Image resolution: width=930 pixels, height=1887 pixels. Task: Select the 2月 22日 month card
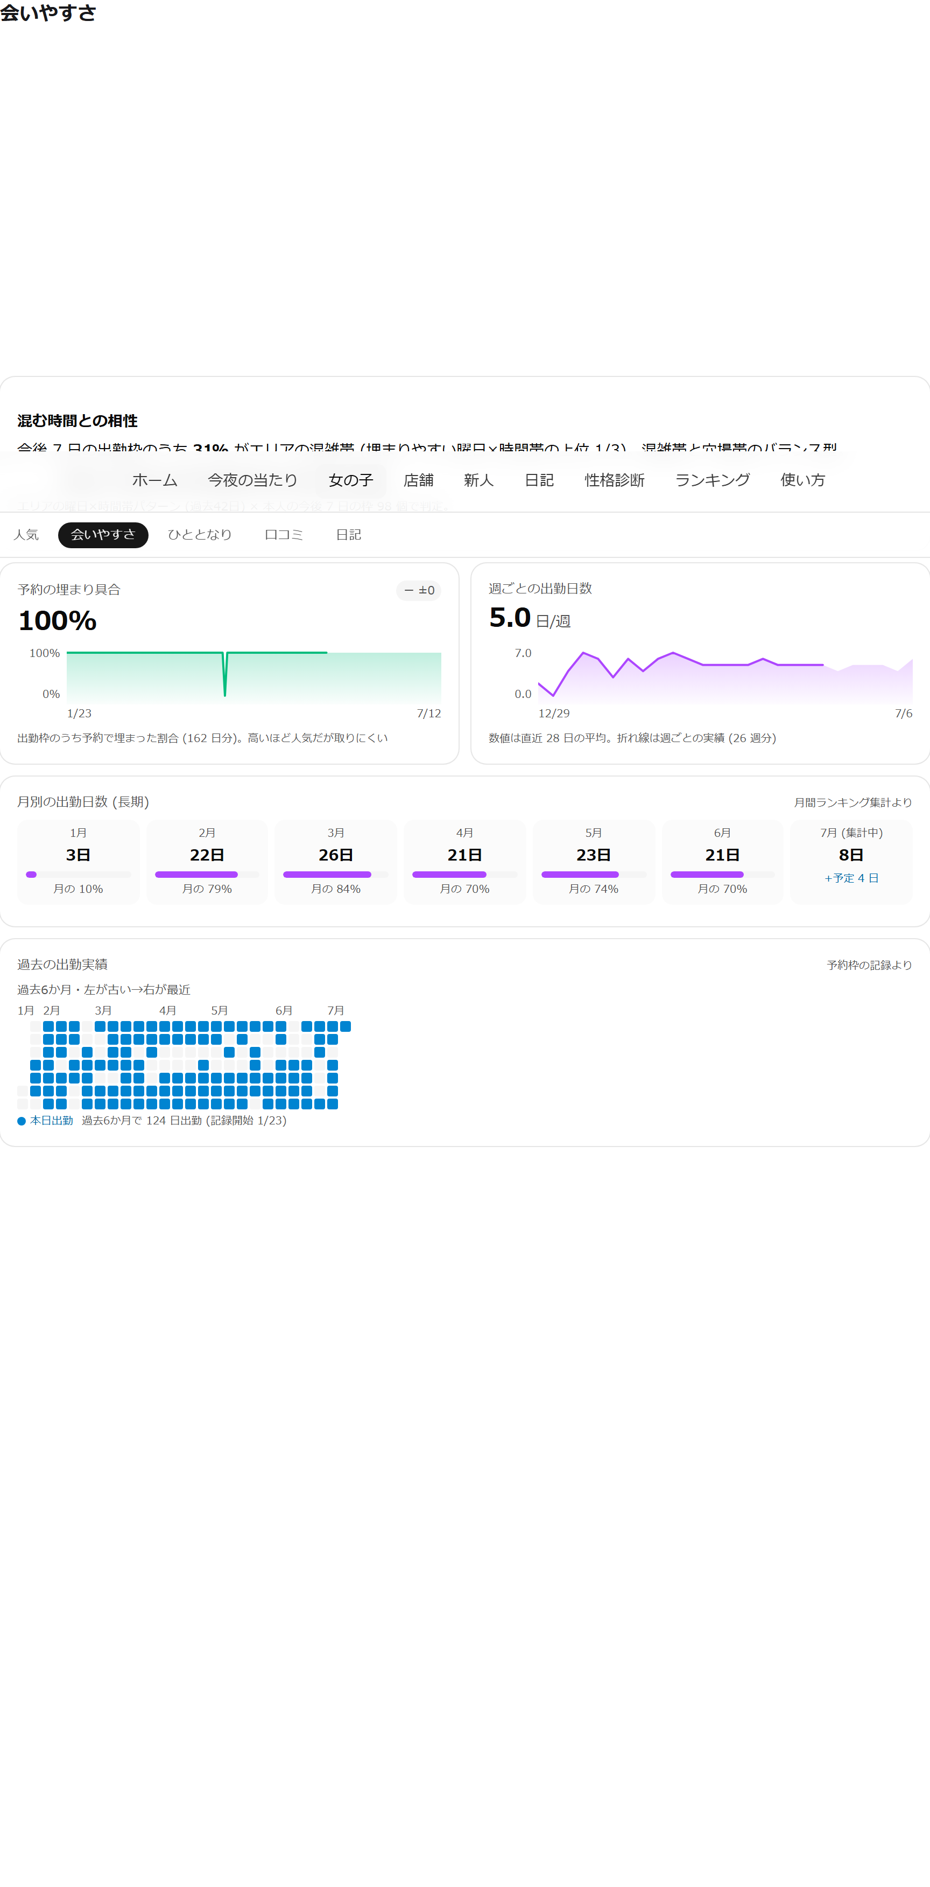[x=207, y=862]
